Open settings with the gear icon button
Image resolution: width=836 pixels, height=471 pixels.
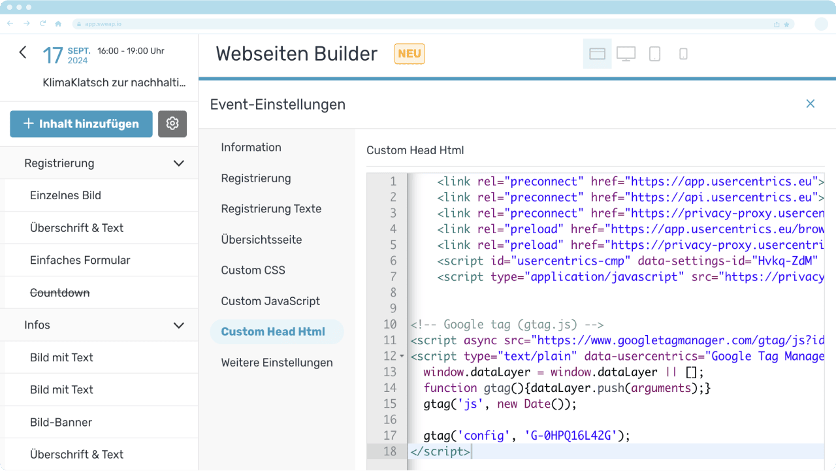(172, 123)
